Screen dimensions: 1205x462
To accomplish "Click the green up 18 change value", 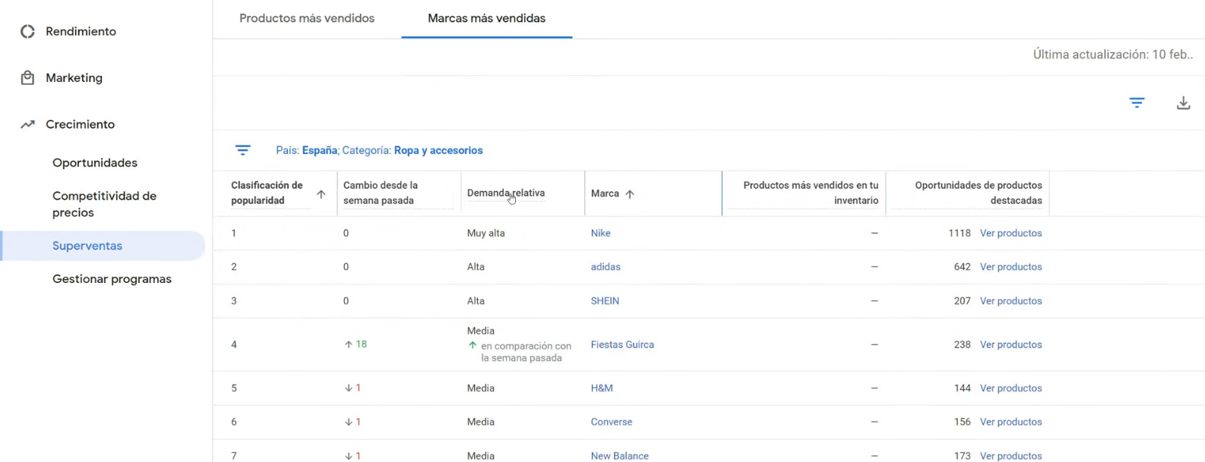I will (356, 344).
